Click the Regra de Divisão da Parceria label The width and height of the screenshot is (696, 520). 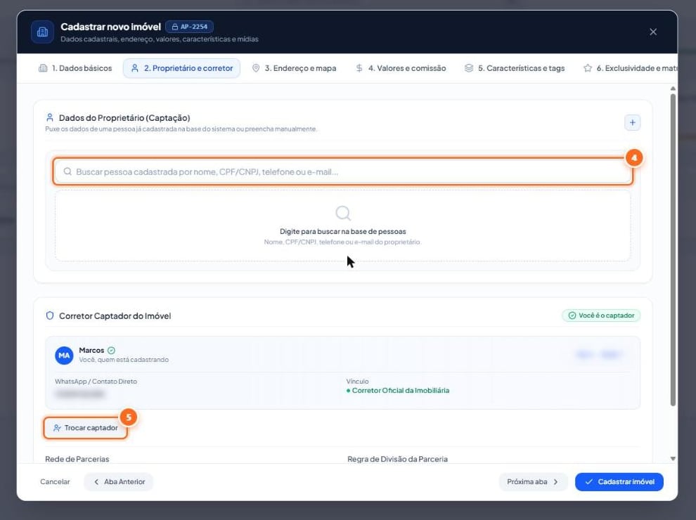398,459
